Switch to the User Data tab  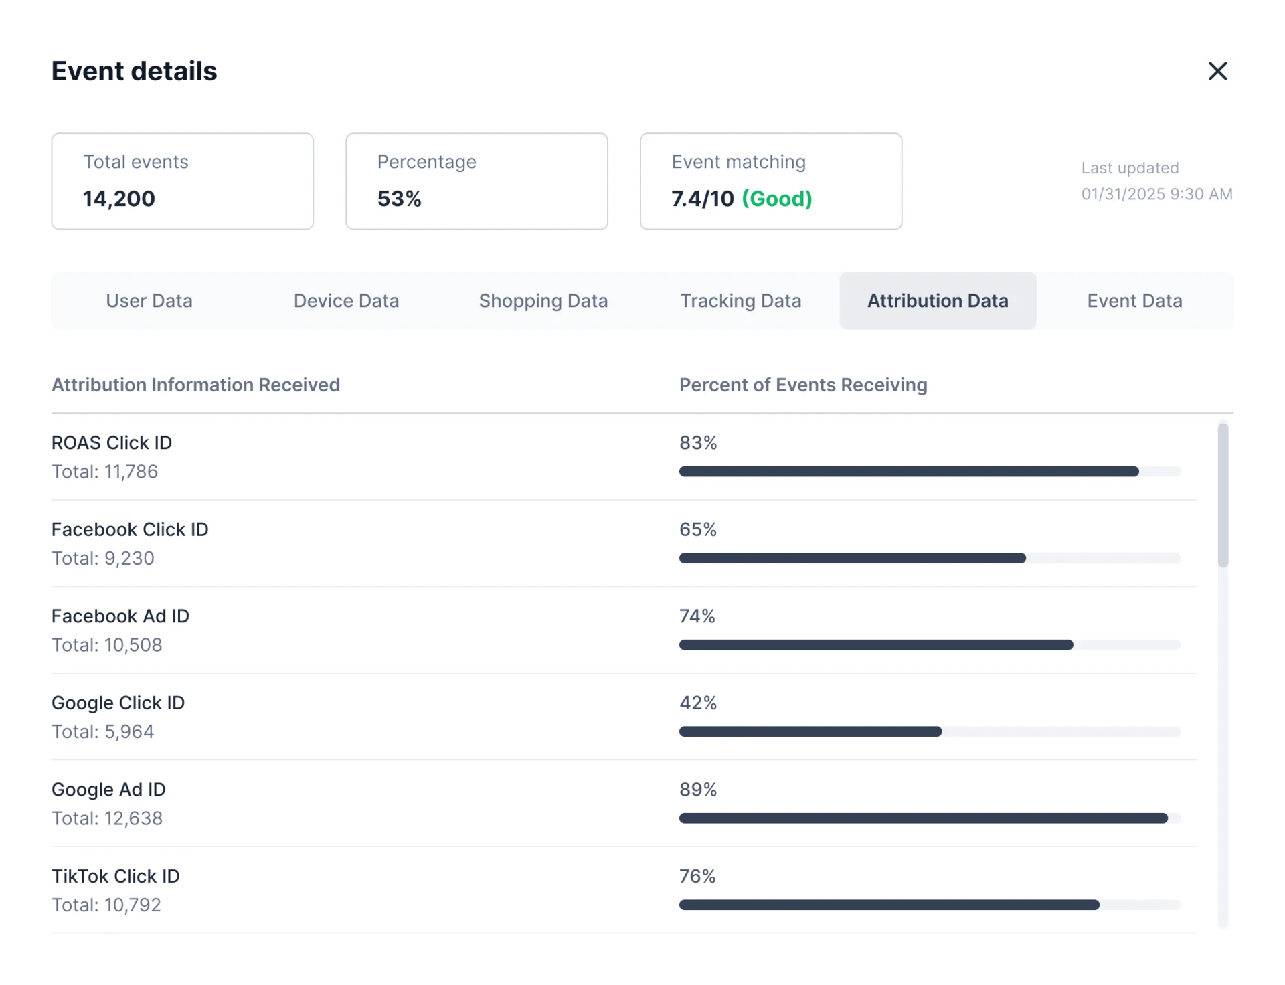[x=149, y=300]
